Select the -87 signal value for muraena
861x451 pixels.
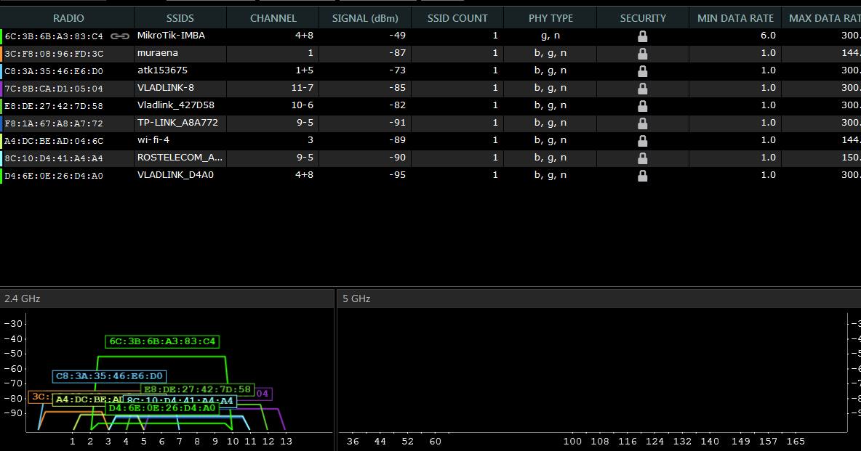coord(397,53)
